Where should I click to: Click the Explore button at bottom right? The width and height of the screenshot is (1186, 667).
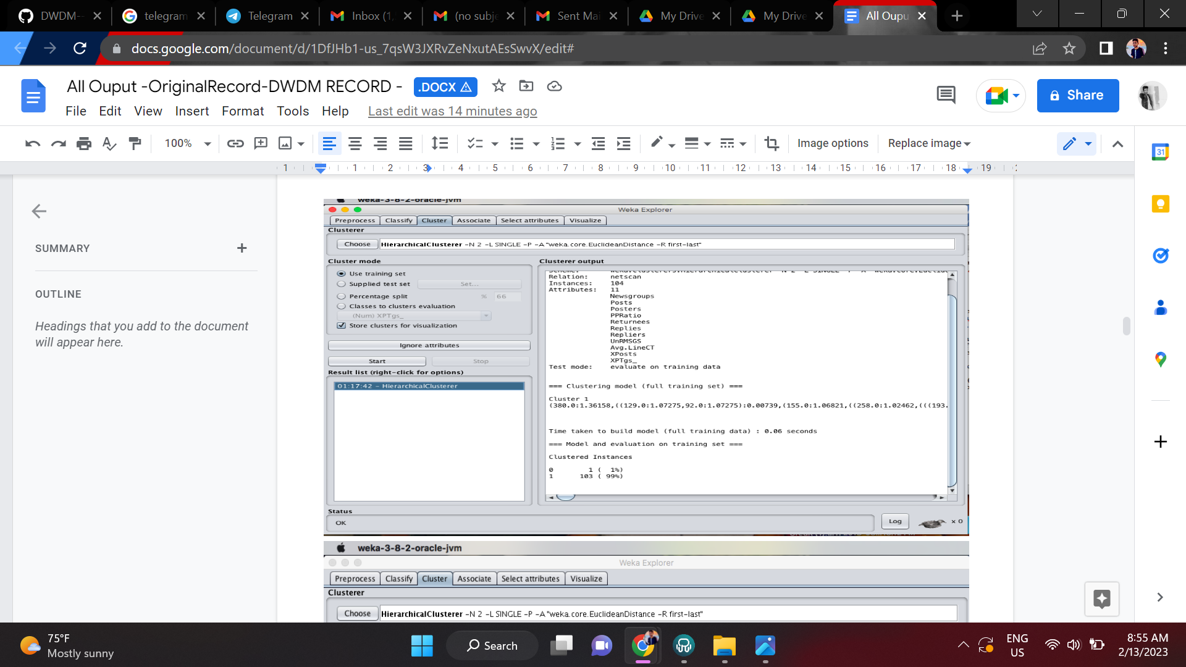(x=1101, y=598)
